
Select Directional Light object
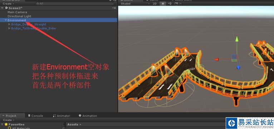click(x=19, y=16)
